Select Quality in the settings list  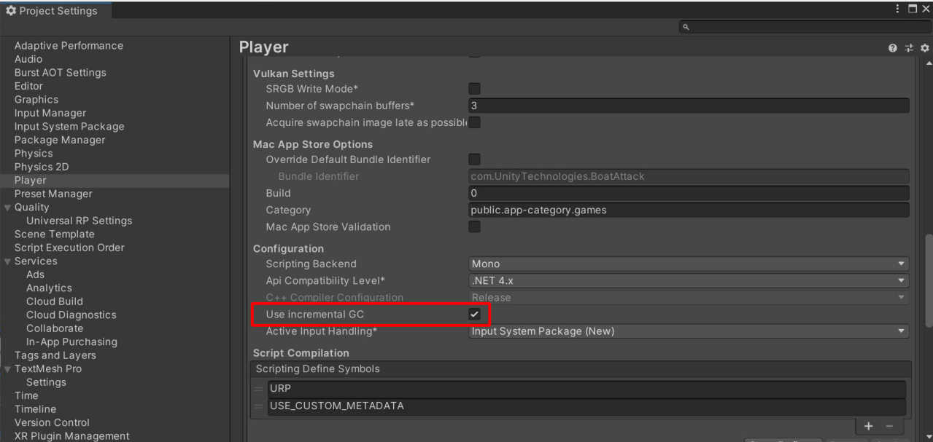click(33, 207)
